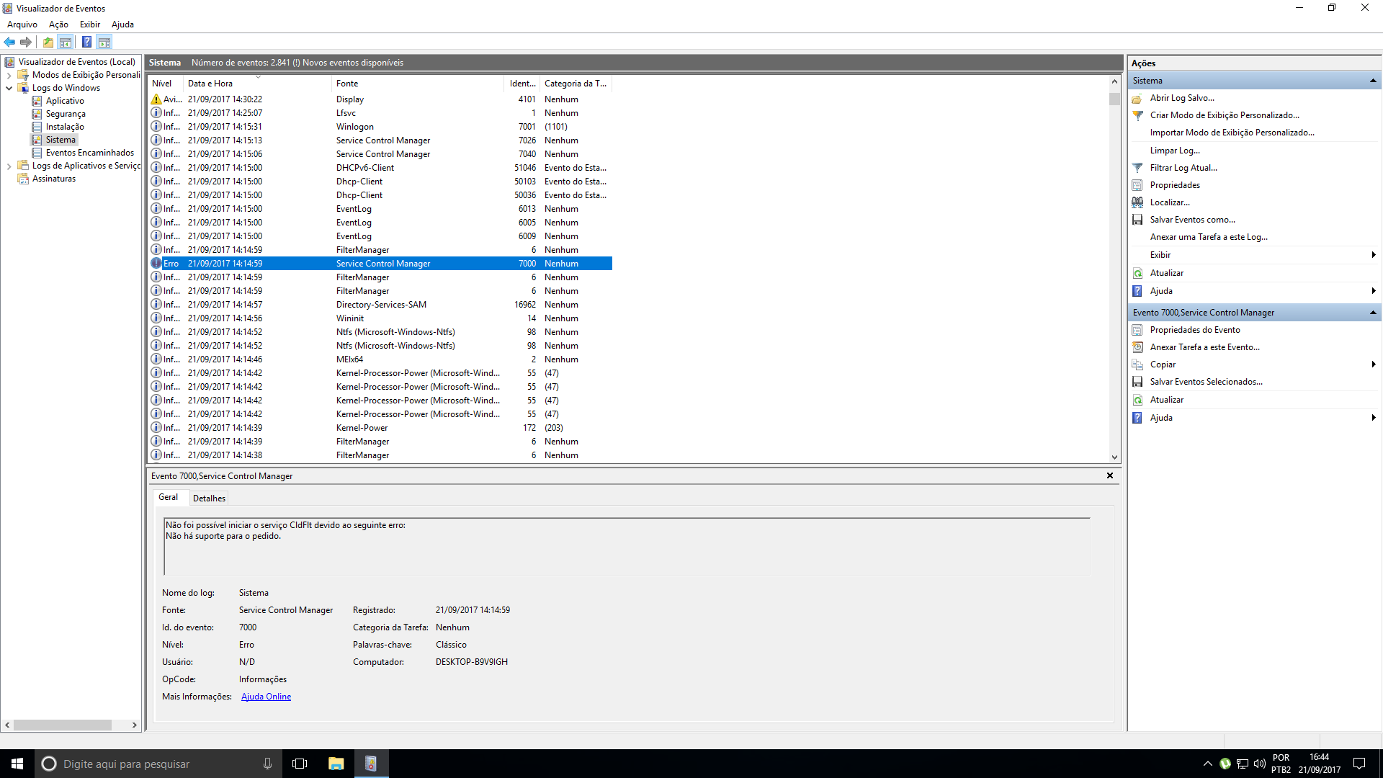Open the volume control in system tray
This screenshot has width=1383, height=778.
coord(1260,764)
